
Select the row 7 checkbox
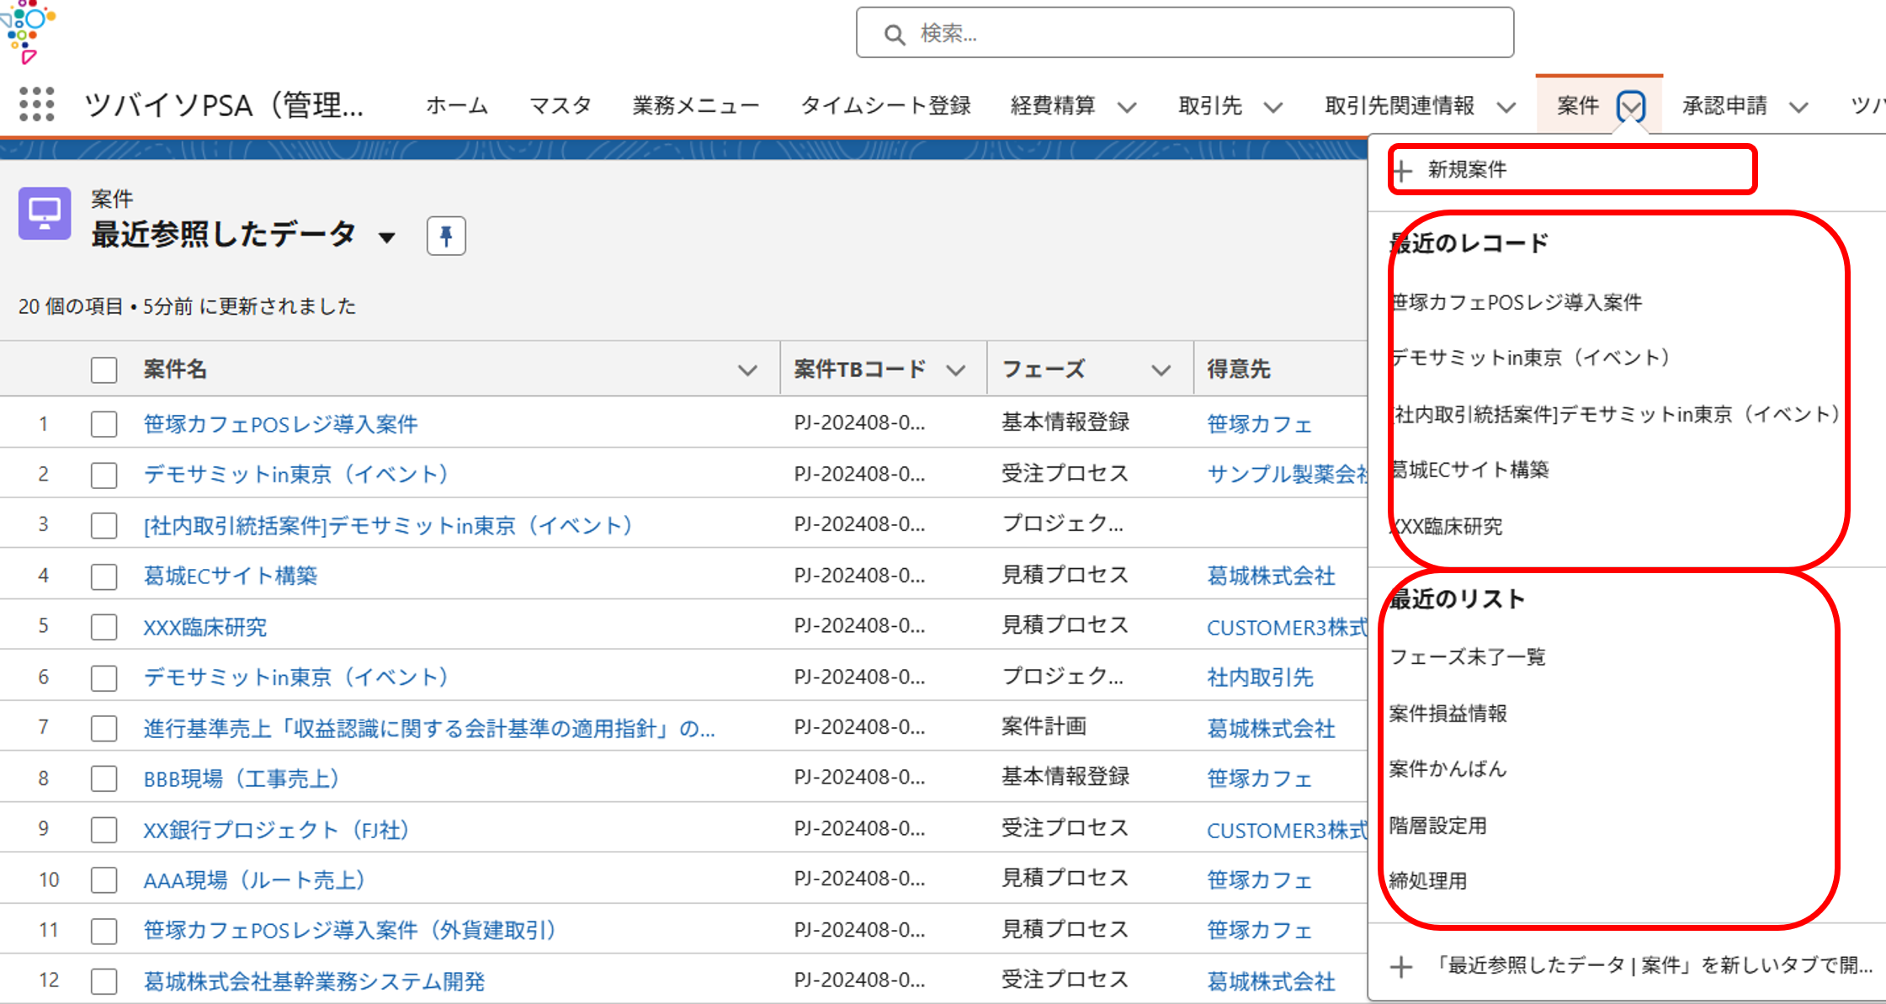point(104,728)
